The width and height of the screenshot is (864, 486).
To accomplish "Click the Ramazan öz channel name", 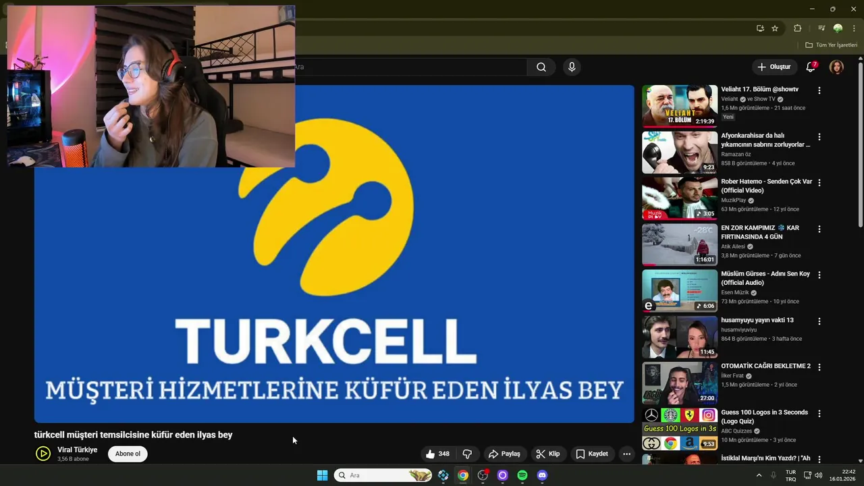I will coord(736,154).
